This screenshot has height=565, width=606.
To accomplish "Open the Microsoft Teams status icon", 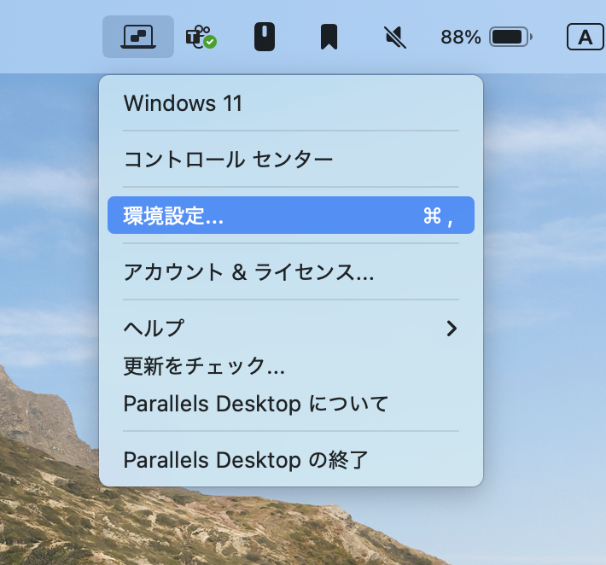I will point(201,37).
